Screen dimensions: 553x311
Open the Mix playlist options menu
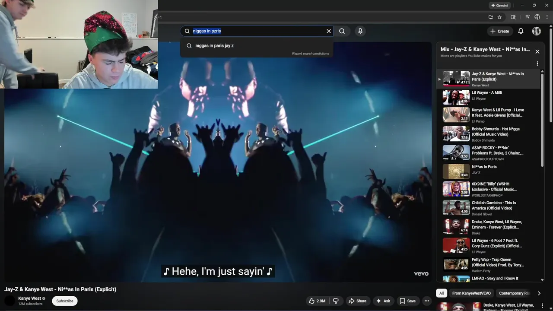point(537,63)
